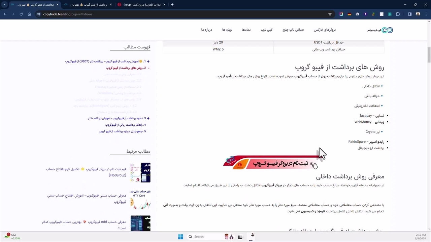Open the tab search dropdown arrow
The height and width of the screenshot is (242, 431).
tap(4, 5)
